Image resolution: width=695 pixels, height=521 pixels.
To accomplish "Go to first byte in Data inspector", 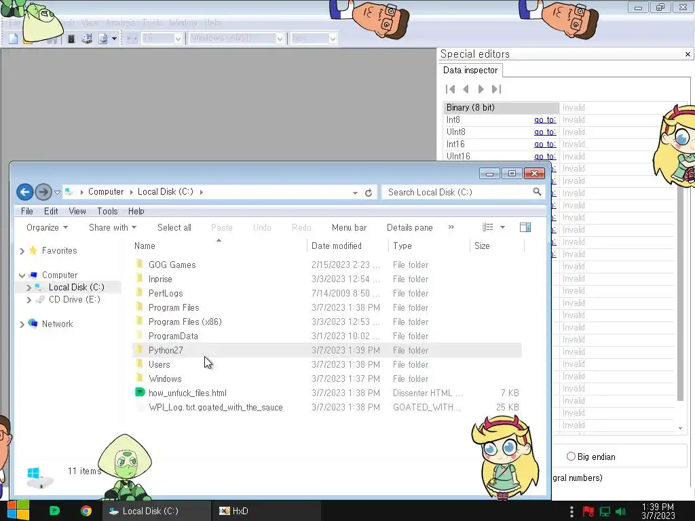I will coord(451,89).
